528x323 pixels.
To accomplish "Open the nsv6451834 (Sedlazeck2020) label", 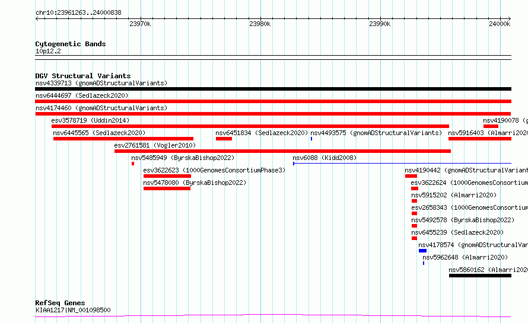I will click(262, 133).
